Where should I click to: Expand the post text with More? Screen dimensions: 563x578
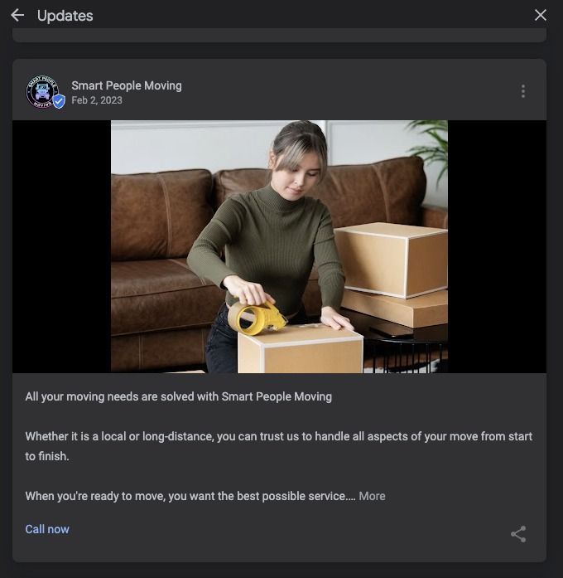pos(372,496)
